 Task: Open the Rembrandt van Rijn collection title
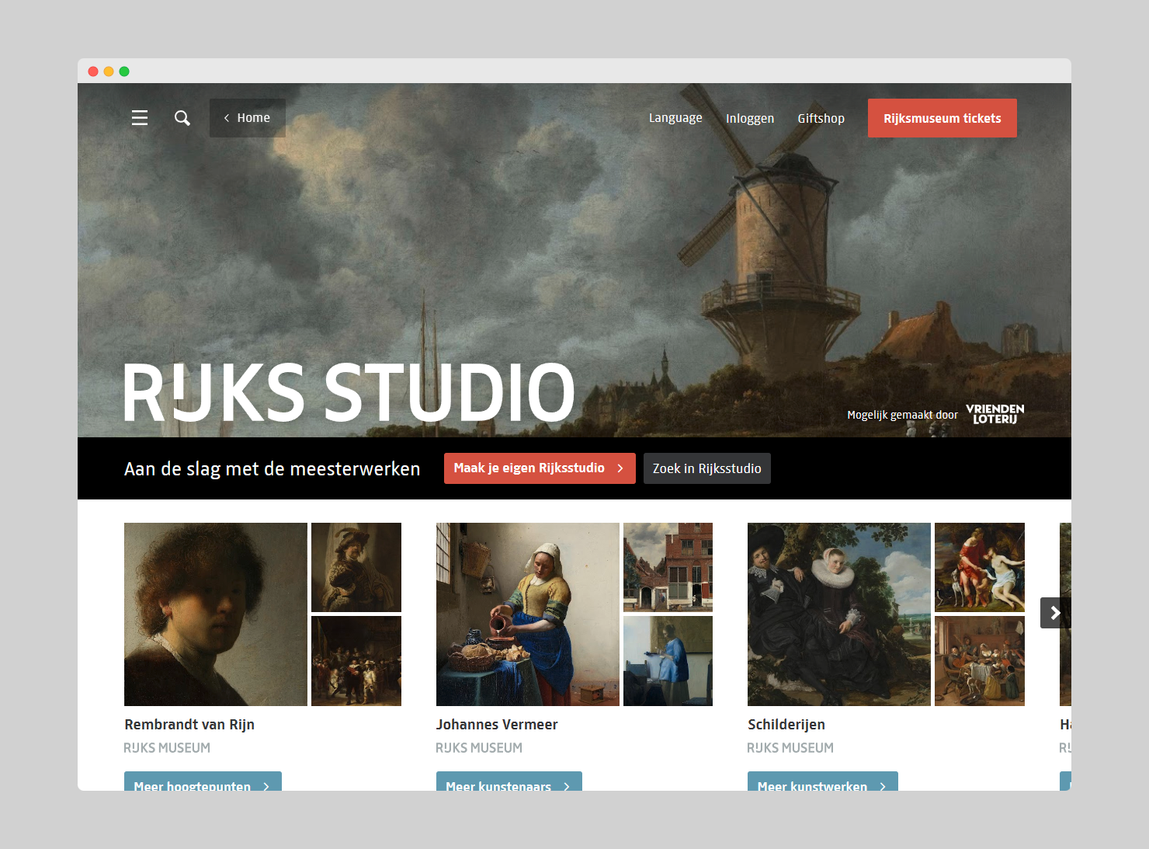pos(189,725)
